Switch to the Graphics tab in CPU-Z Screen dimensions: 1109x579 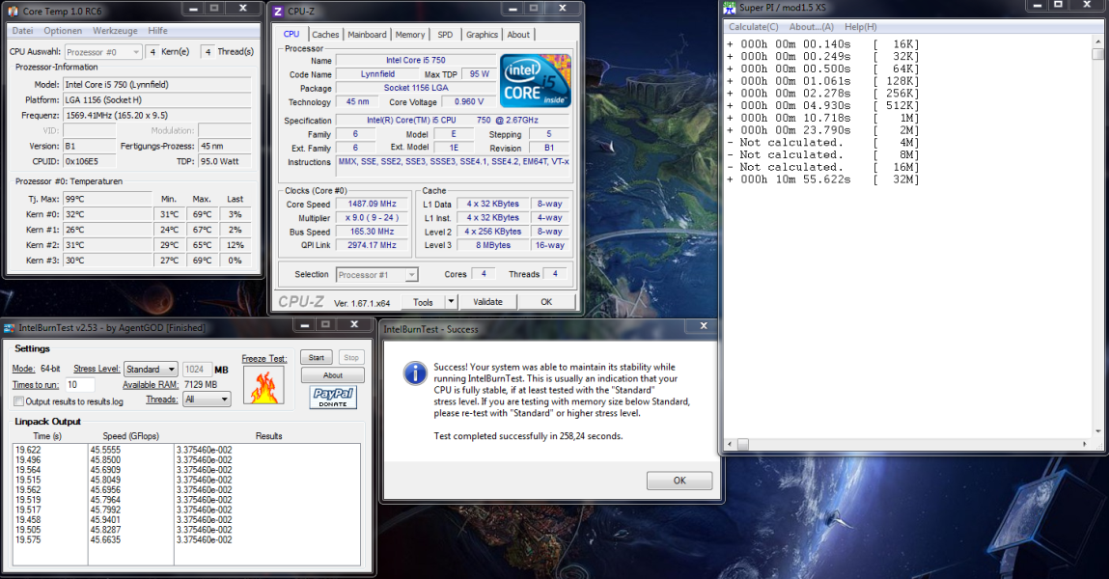[x=482, y=35]
